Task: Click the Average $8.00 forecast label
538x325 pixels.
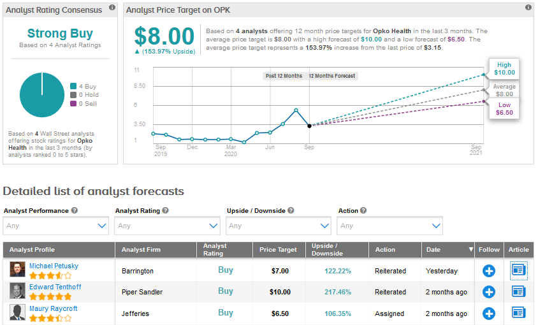Action: tap(504, 90)
